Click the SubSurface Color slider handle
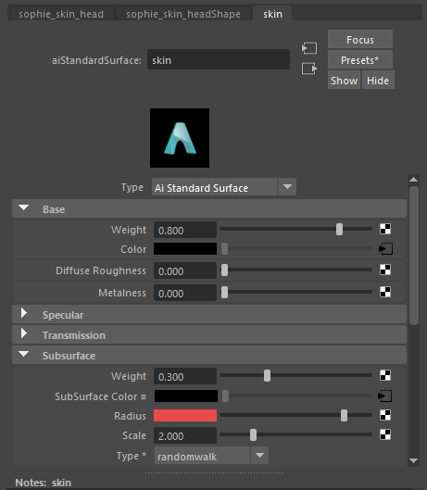 click(x=225, y=396)
